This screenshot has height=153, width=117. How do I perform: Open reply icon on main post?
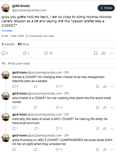coord(5,53)
